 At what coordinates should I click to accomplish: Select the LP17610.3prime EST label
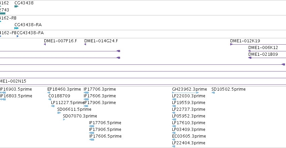[x=189, y=123]
